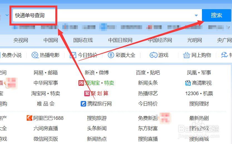Viewport: 232px width, 144px height.
Task: Click the 高清影视 blue video icon
Action: pos(188,83)
